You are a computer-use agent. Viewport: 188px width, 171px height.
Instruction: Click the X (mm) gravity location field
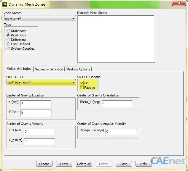point(36,104)
